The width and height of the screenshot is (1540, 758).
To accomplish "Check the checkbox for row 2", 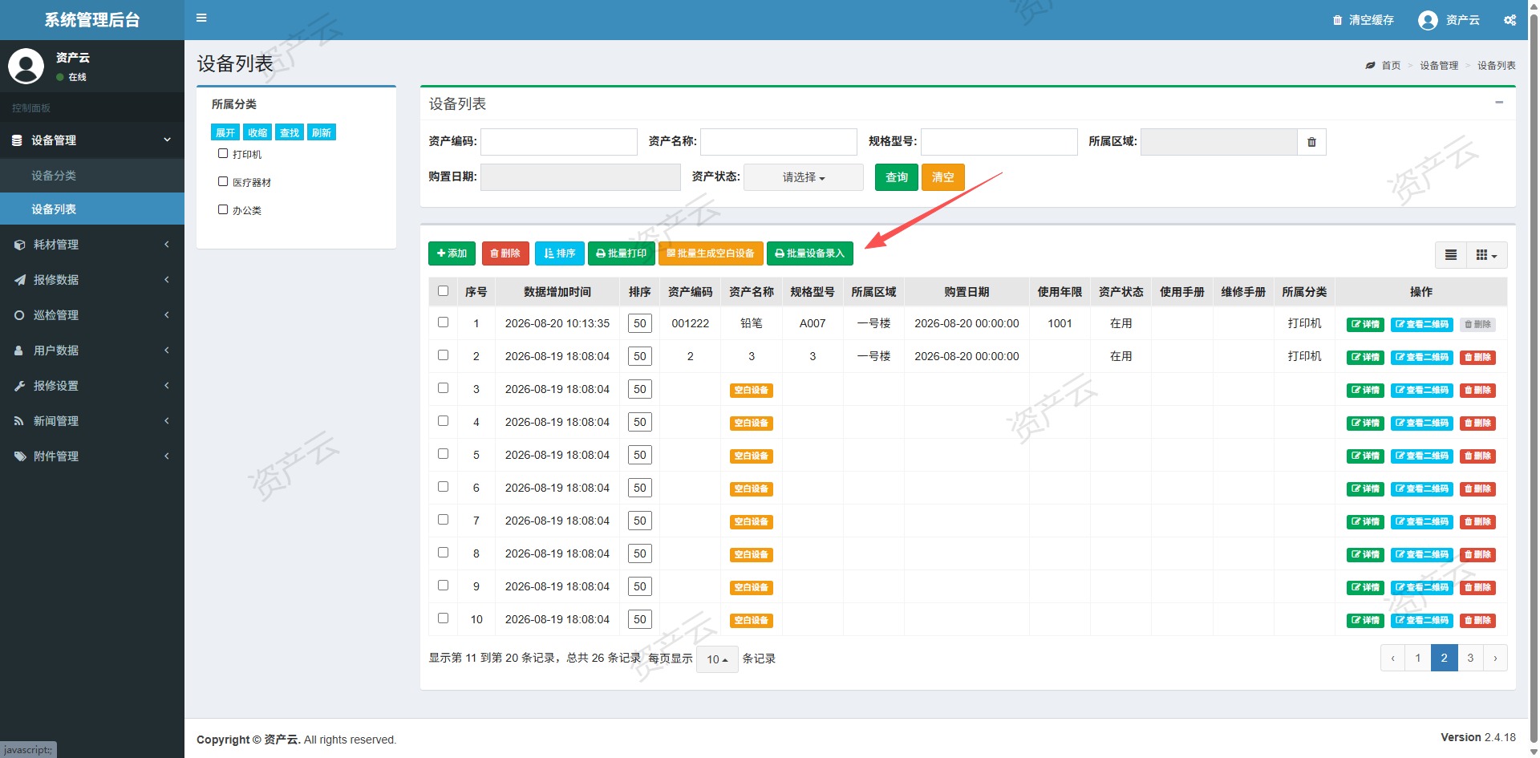I will (x=443, y=355).
